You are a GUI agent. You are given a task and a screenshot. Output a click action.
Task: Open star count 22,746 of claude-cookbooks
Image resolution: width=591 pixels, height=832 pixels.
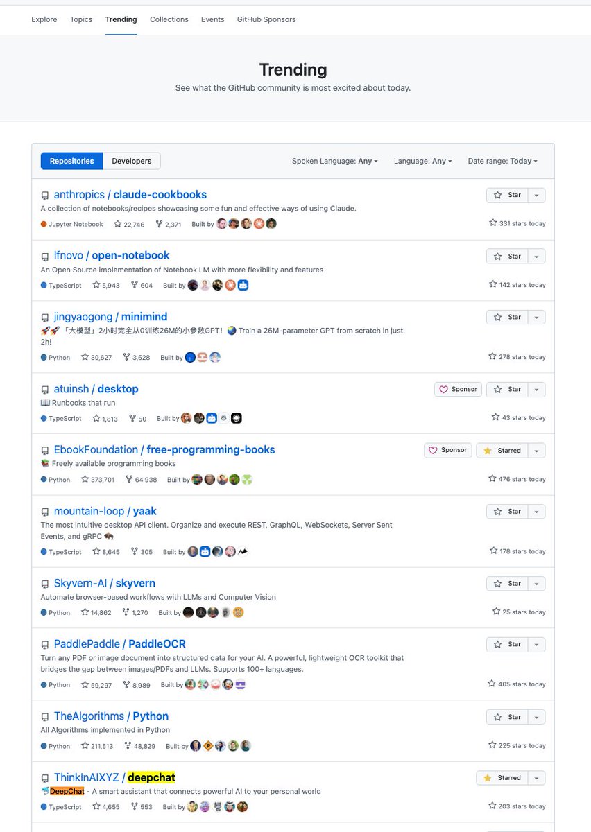click(129, 224)
